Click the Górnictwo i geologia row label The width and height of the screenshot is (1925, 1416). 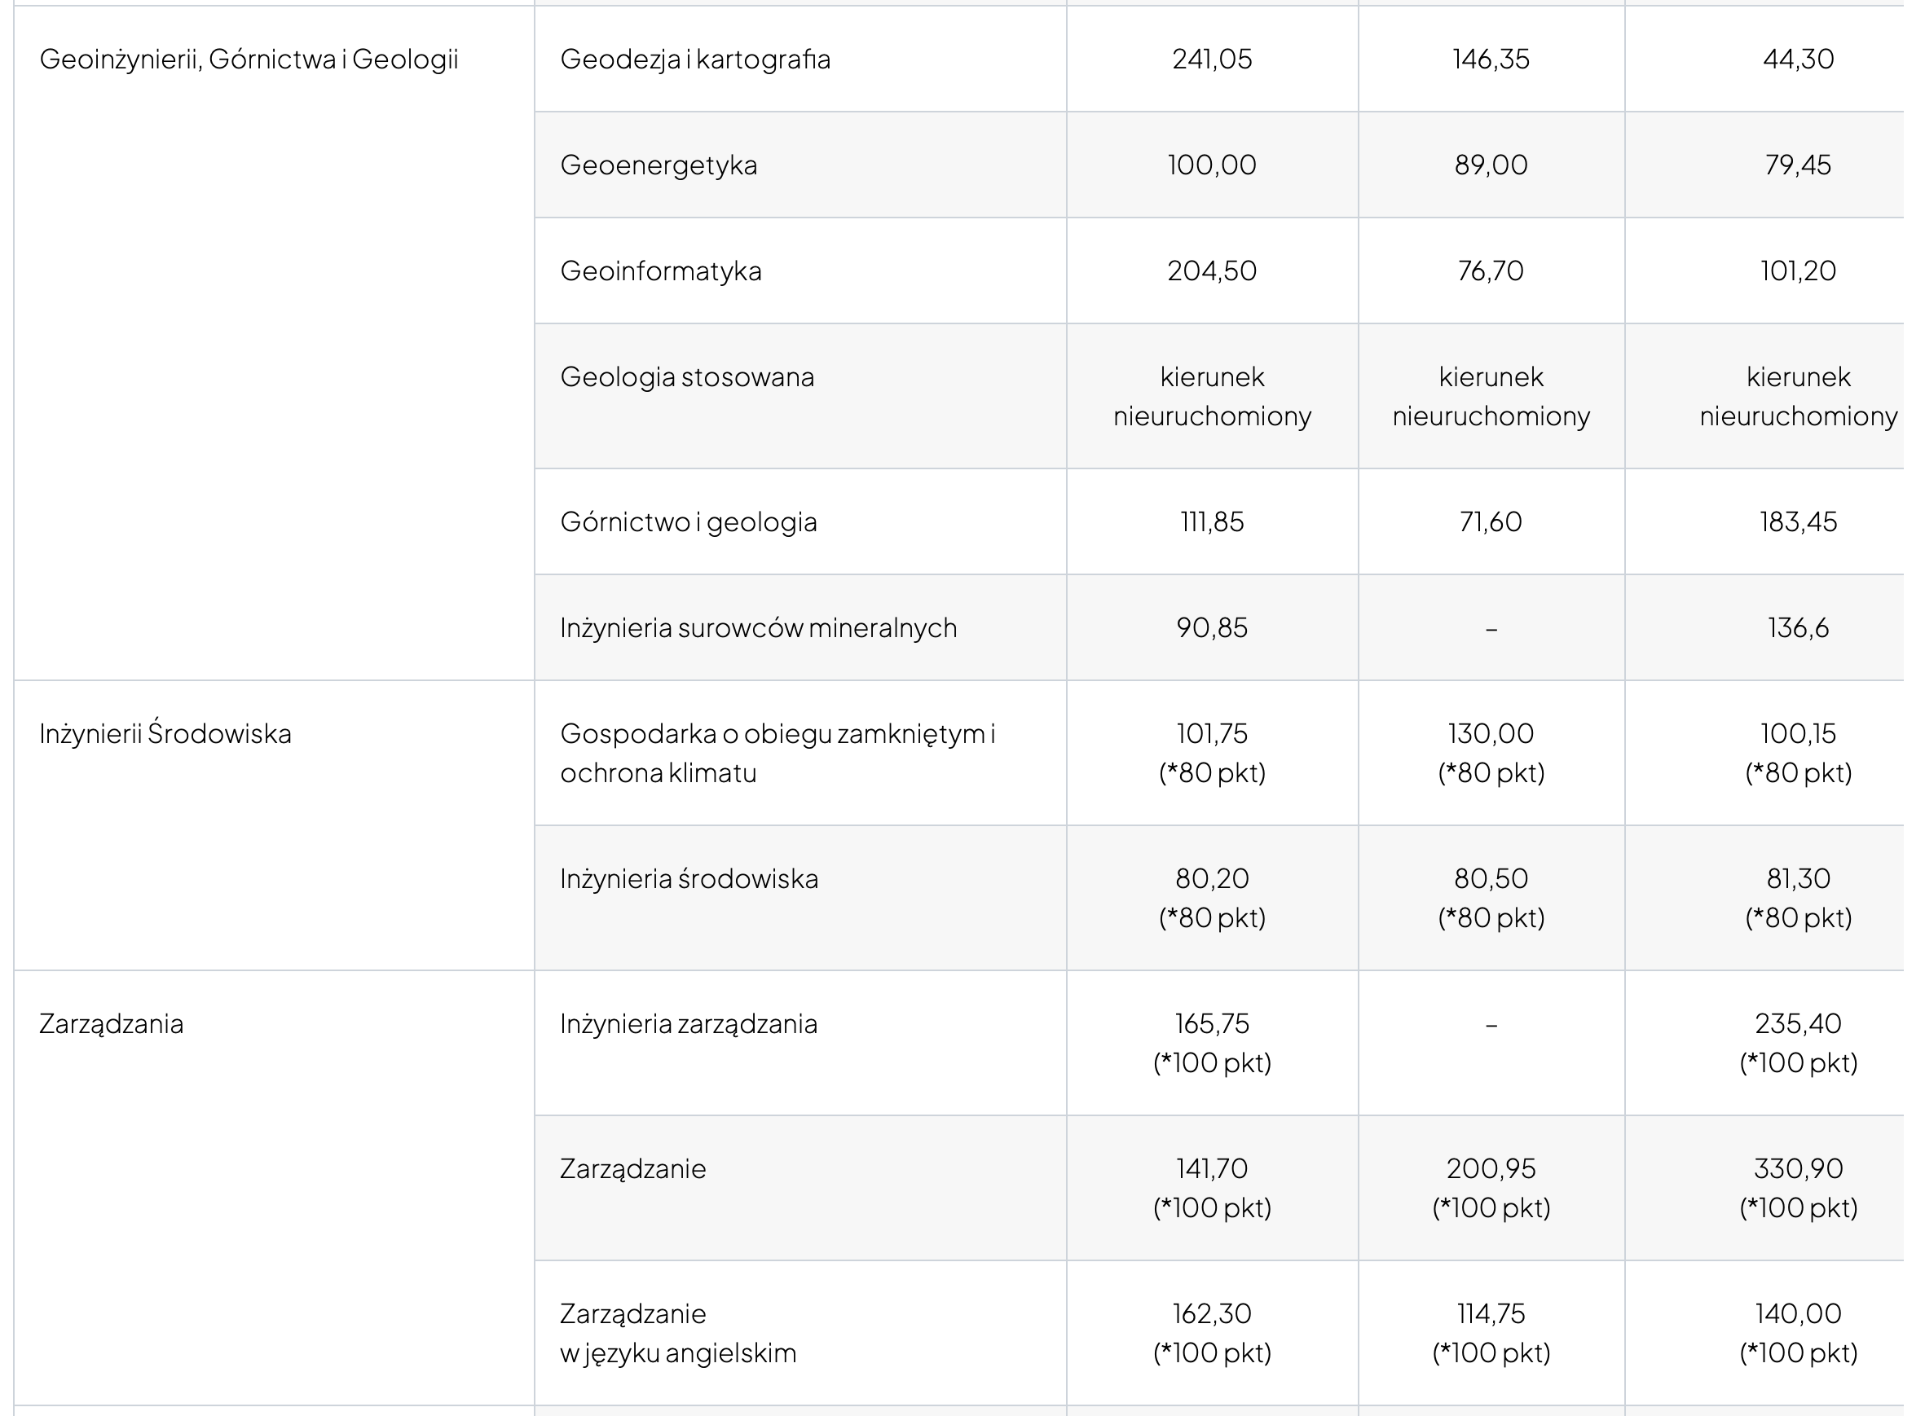coord(688,522)
